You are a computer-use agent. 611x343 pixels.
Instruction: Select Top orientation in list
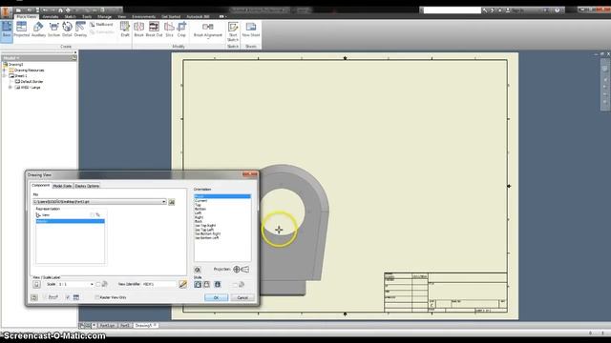[x=198, y=205]
